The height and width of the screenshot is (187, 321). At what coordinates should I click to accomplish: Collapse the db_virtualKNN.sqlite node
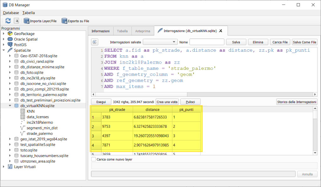10,106
